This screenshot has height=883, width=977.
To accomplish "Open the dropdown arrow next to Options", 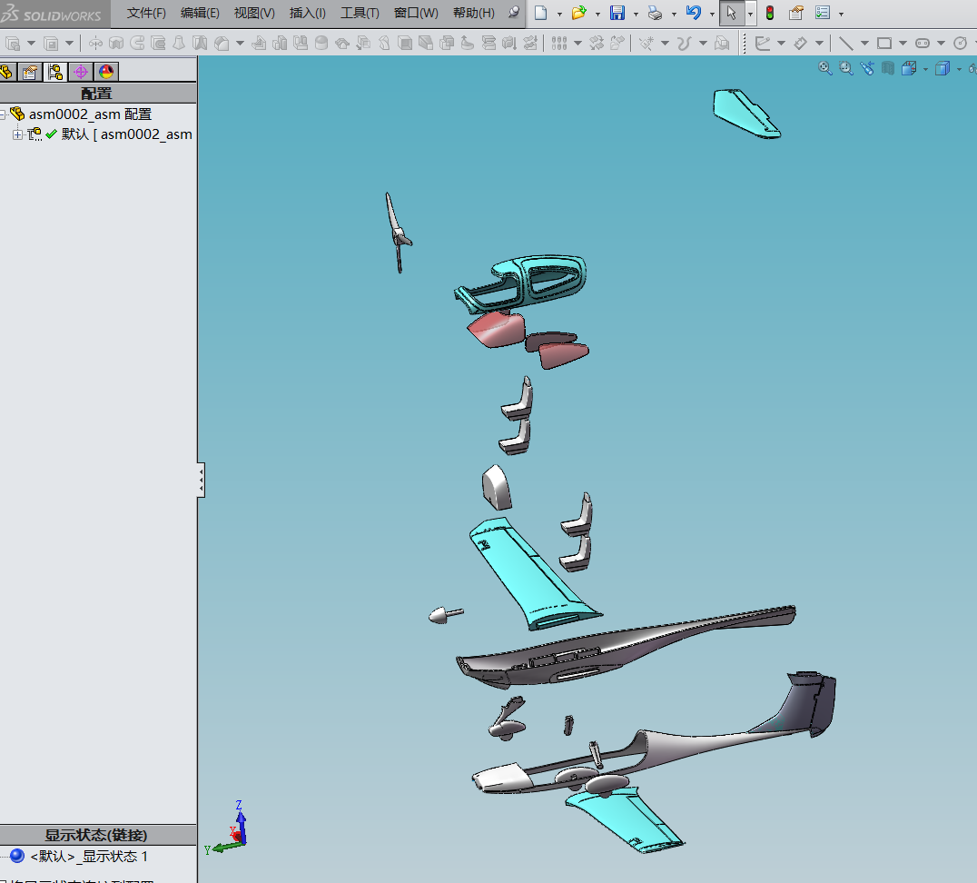I will tap(841, 14).
